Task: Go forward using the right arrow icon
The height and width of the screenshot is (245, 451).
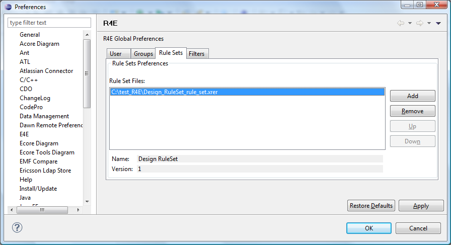Action: (x=420, y=23)
